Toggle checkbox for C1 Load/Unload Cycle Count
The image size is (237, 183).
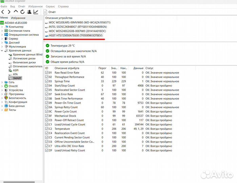point(47,124)
